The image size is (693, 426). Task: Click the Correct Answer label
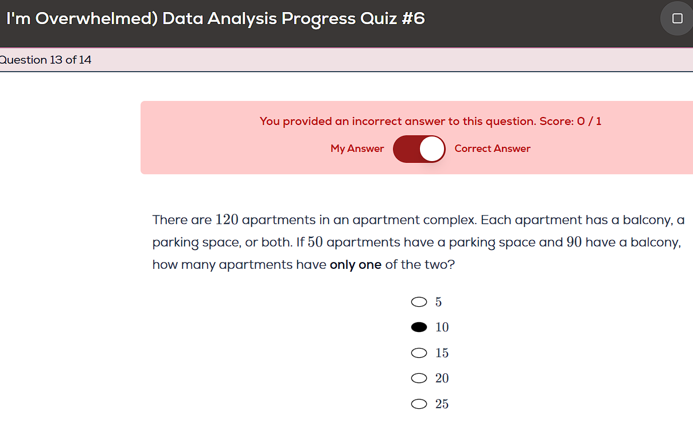click(492, 148)
